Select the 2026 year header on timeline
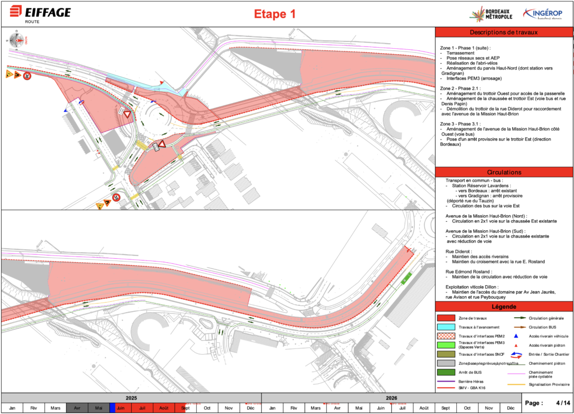Screen dimensions: 574x414 click(391, 398)
